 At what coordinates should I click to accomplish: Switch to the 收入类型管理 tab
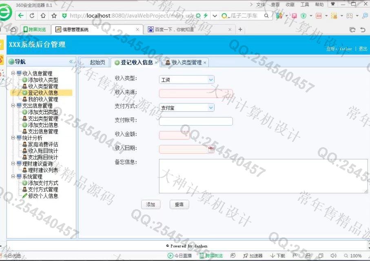click(186, 62)
